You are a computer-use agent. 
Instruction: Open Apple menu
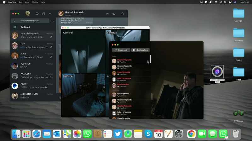click(x=4, y=2)
